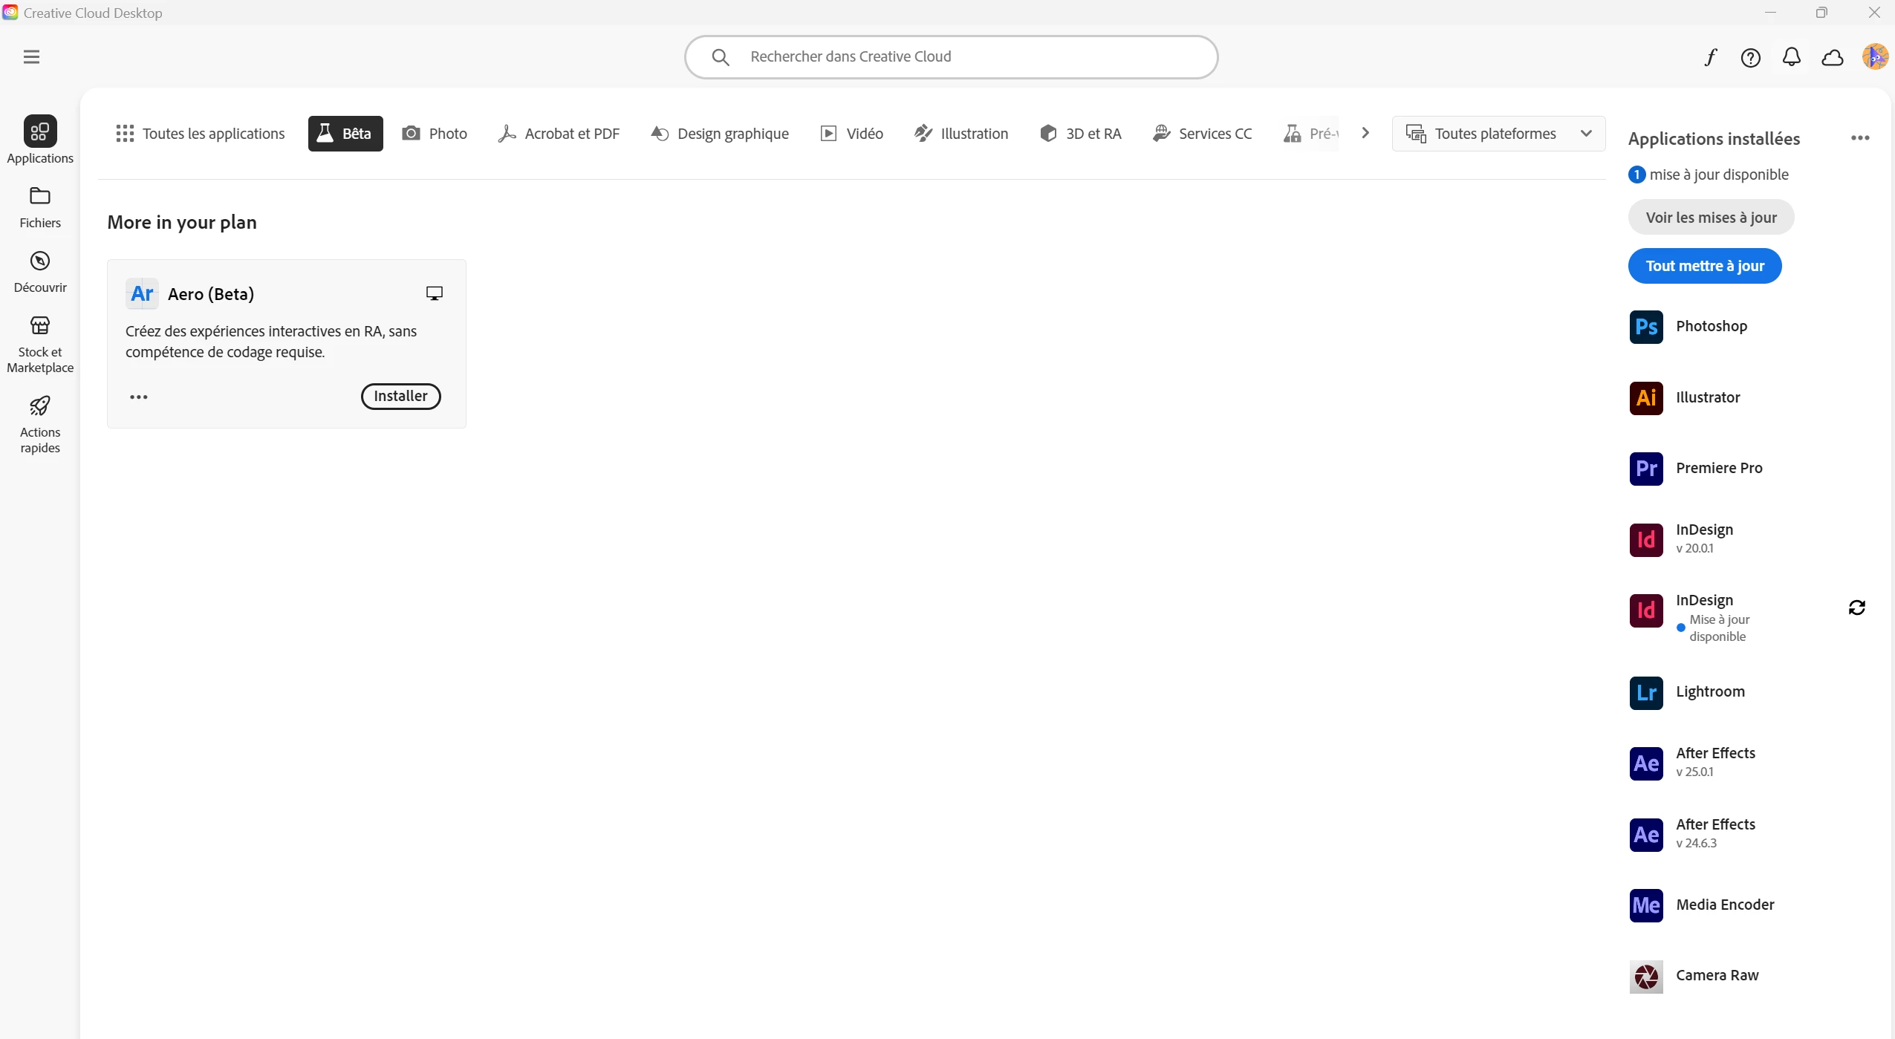Select Lightroom name in installed list

tap(1710, 692)
